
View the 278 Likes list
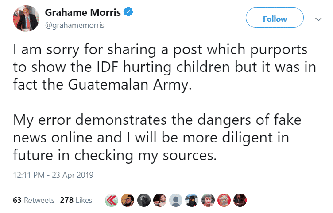(76, 200)
